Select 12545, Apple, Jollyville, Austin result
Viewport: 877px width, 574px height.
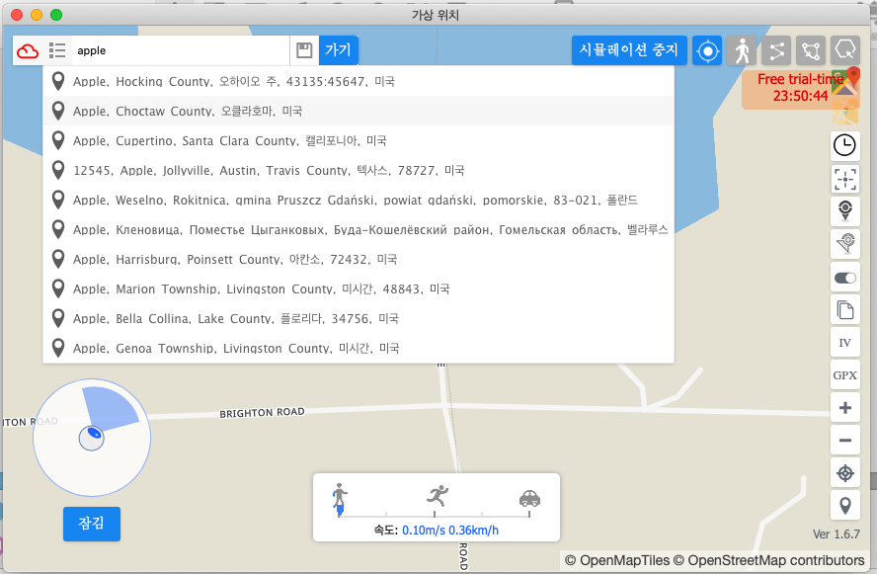[359, 170]
